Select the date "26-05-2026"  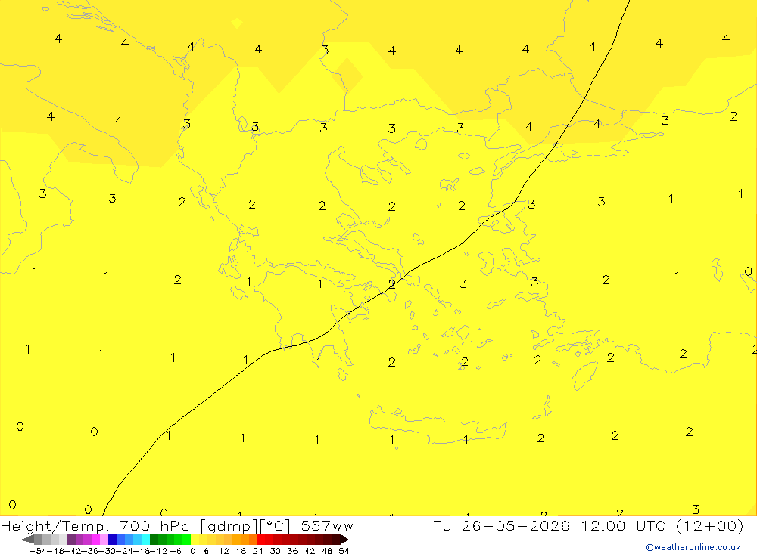click(516, 525)
